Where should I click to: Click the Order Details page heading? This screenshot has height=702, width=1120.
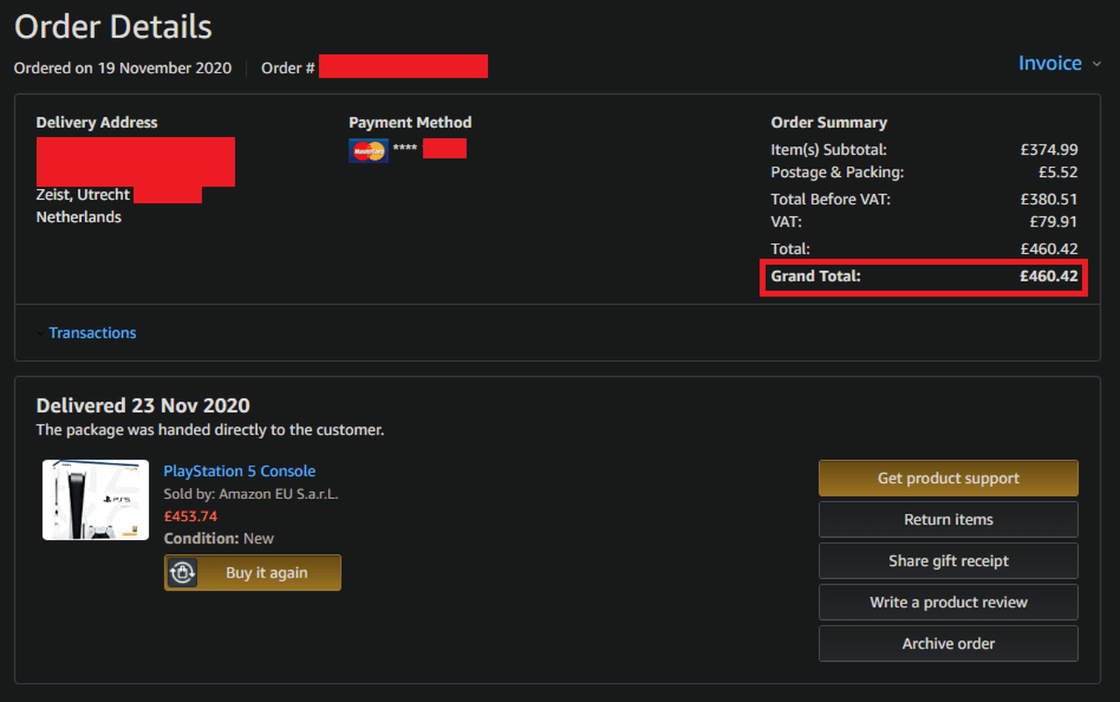pos(113,27)
